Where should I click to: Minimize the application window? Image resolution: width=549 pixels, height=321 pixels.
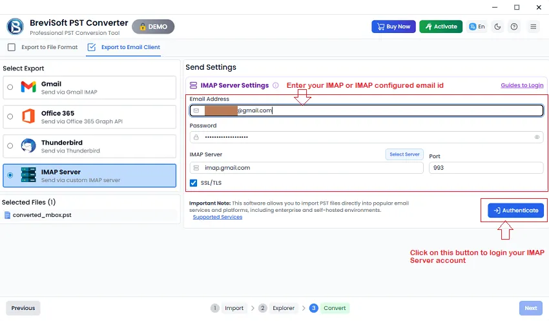(495, 7)
